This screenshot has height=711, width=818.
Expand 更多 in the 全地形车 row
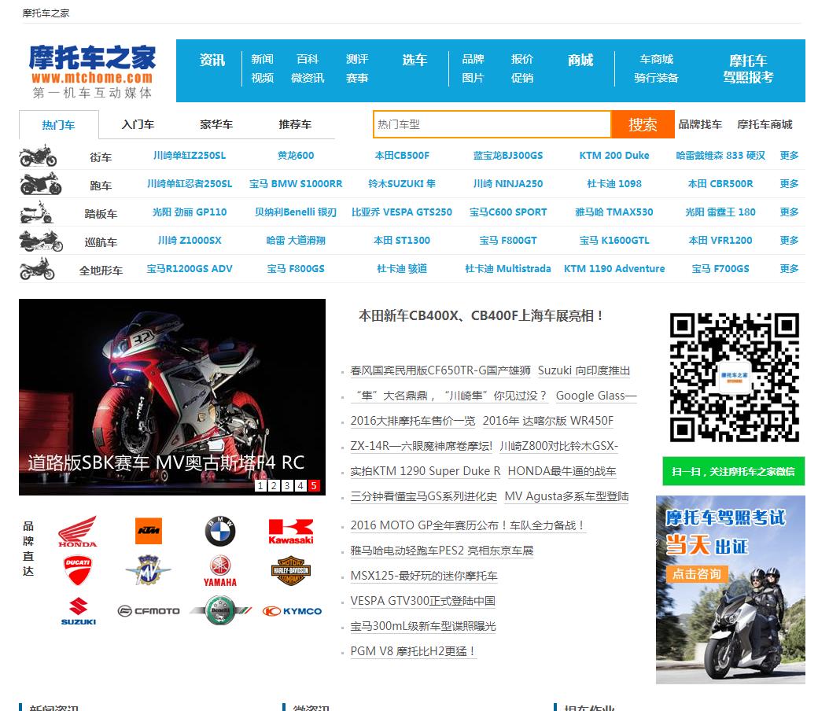790,269
